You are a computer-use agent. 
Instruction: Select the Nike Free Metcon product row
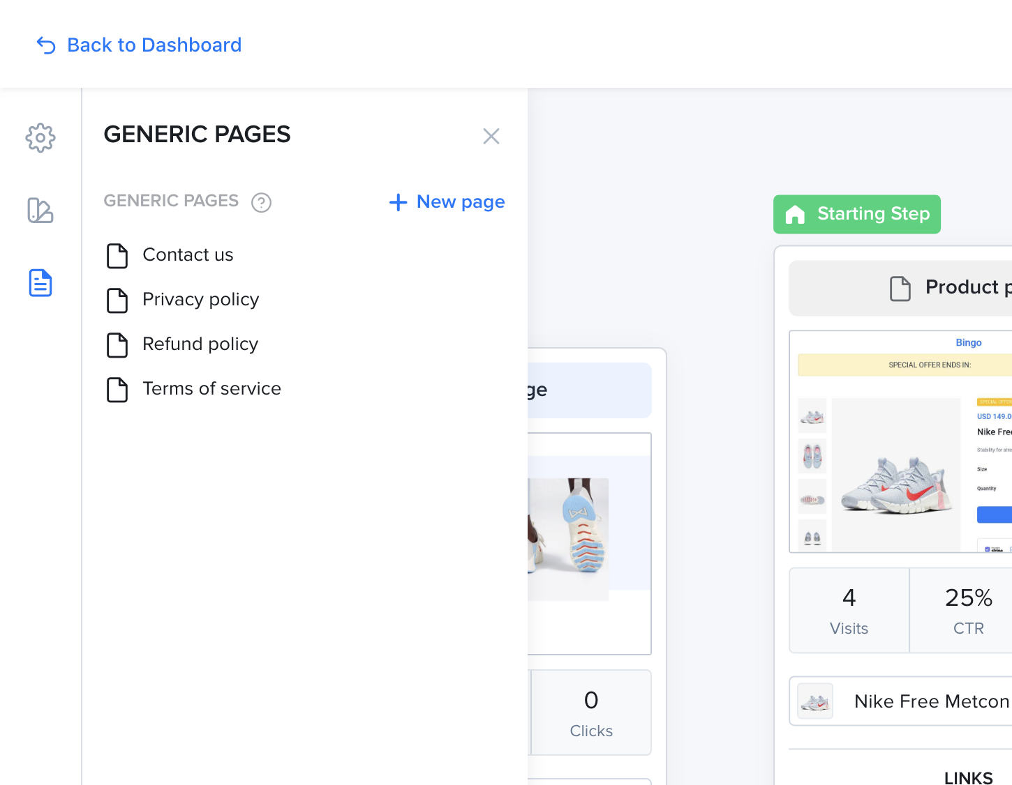tap(900, 701)
